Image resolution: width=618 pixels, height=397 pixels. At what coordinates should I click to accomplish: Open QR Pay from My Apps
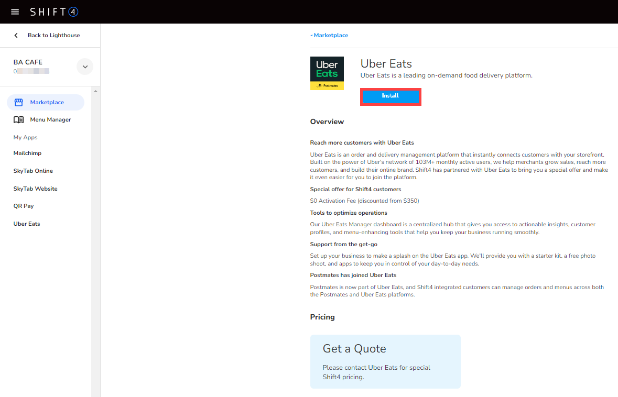coord(23,206)
